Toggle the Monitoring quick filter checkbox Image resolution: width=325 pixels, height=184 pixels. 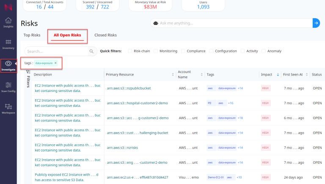tap(156, 51)
